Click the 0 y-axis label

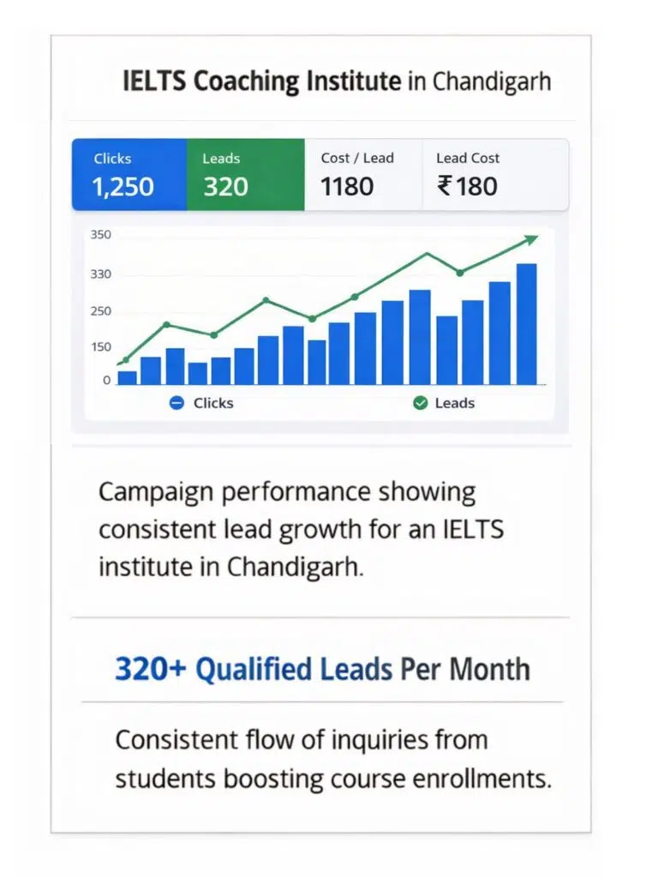[106, 380]
